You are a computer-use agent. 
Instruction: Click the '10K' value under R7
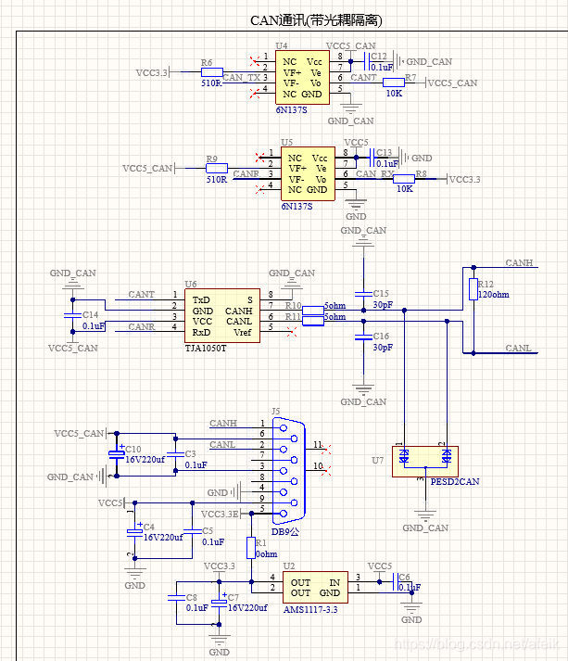pyautogui.click(x=394, y=94)
